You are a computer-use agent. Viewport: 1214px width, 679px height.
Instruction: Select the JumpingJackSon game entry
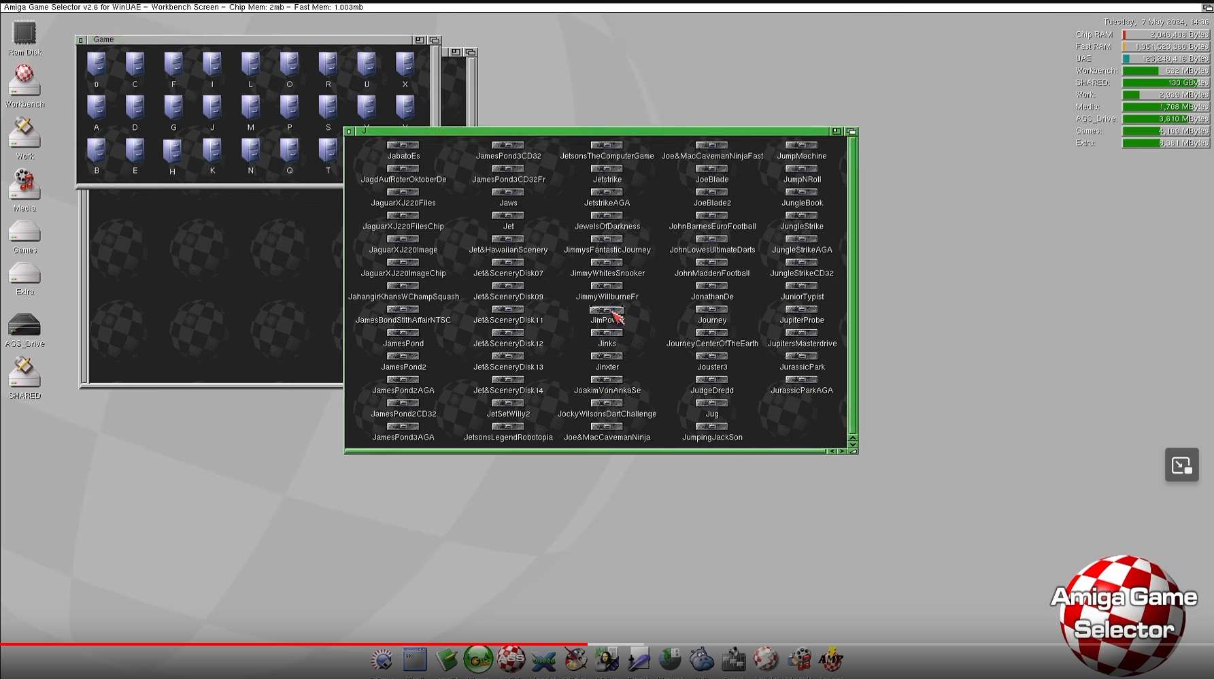[712, 433]
